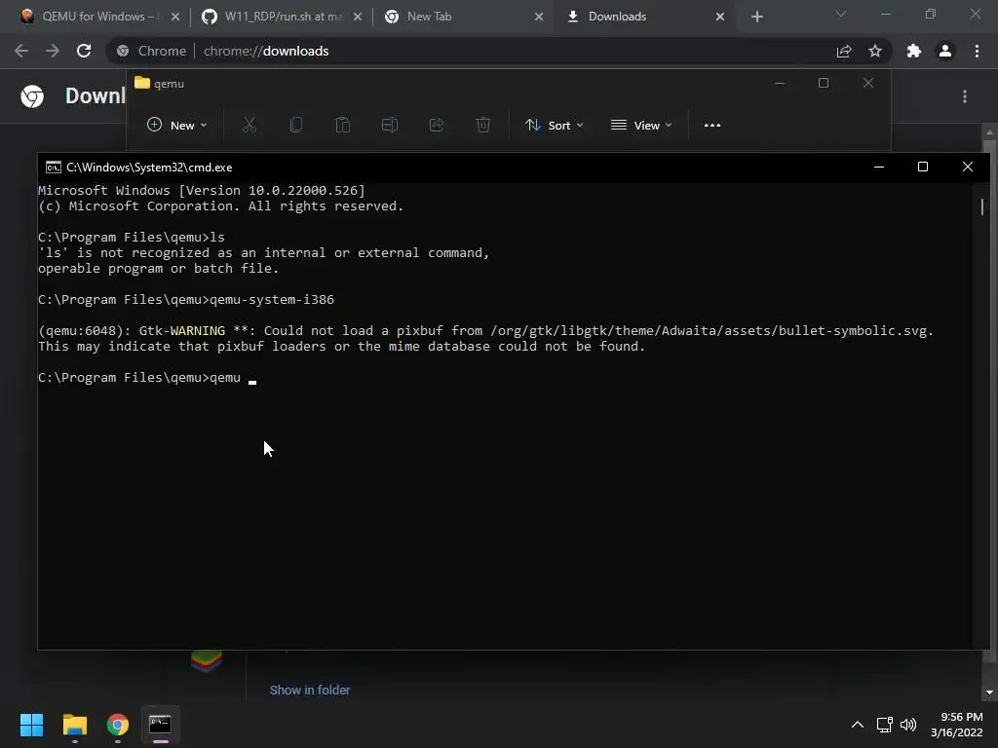Go back in Chrome

(21, 51)
